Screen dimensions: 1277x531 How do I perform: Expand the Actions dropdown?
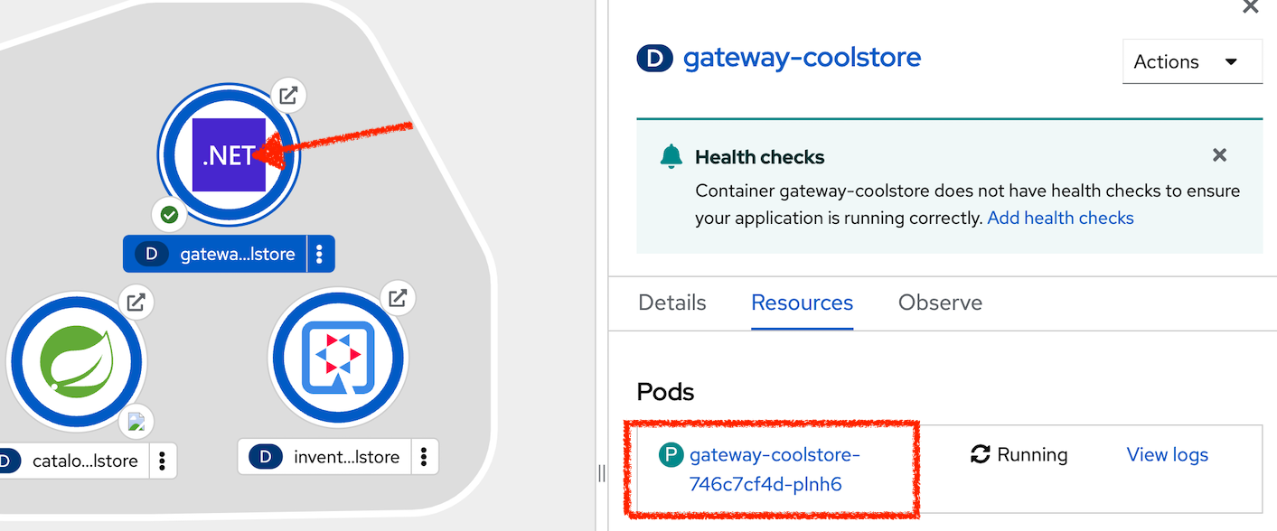[1192, 62]
